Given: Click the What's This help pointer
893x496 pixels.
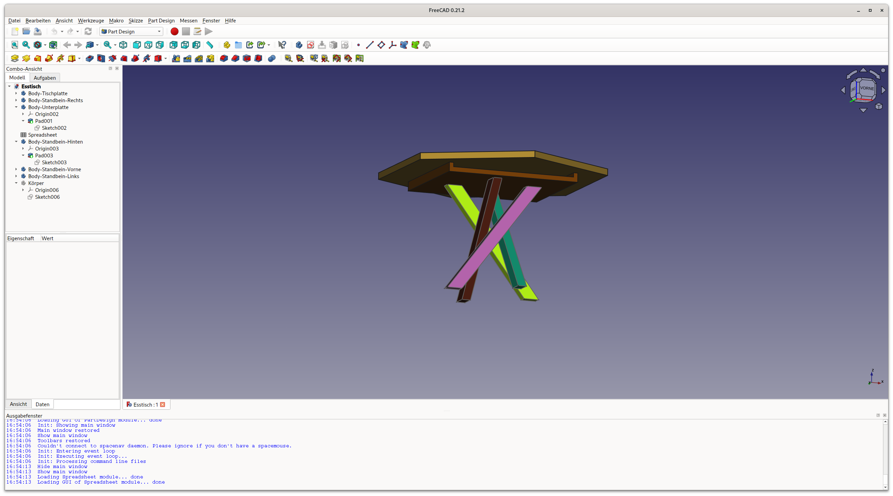Looking at the screenshot, I should pos(282,45).
